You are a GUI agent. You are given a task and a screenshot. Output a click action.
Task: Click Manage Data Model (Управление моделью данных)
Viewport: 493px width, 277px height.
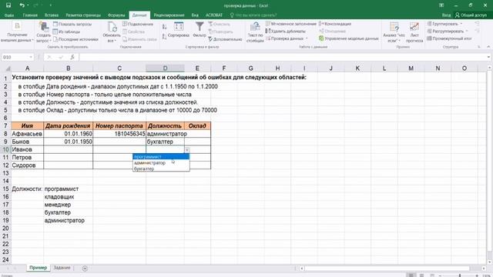pyautogui.click(x=349, y=38)
